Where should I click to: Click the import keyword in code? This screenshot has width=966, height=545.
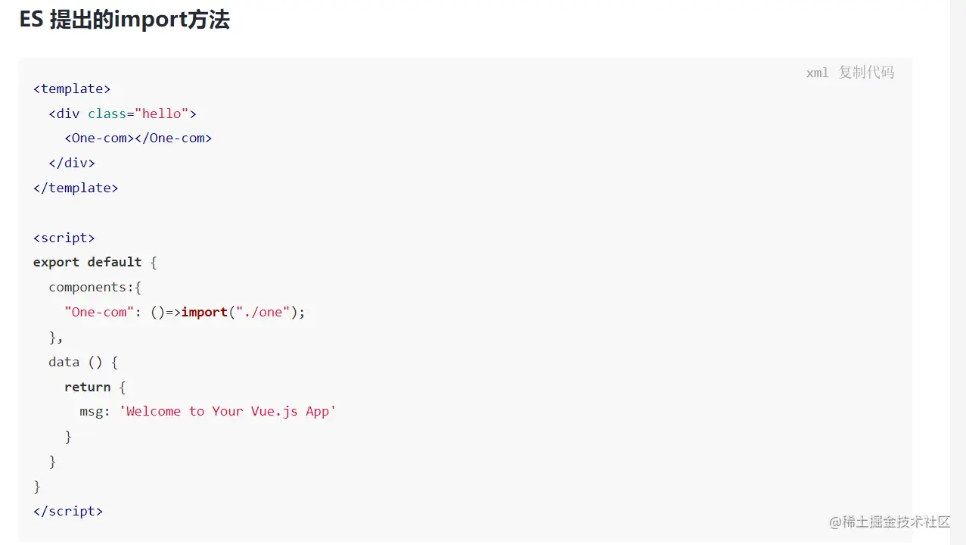coord(204,312)
